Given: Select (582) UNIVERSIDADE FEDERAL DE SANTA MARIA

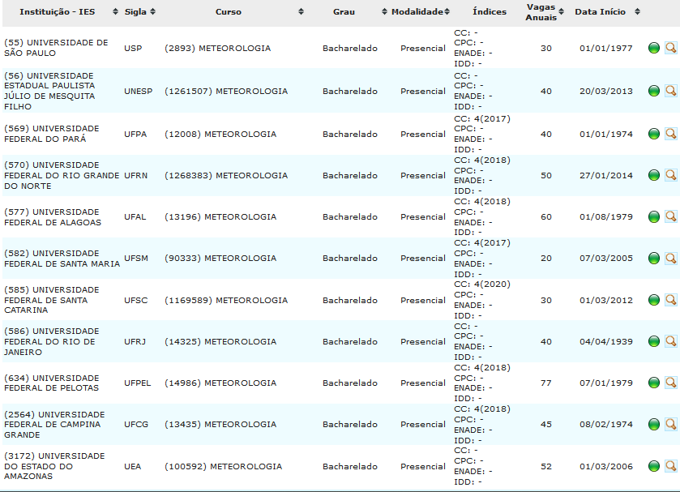Looking at the screenshot, I should click(x=62, y=258).
